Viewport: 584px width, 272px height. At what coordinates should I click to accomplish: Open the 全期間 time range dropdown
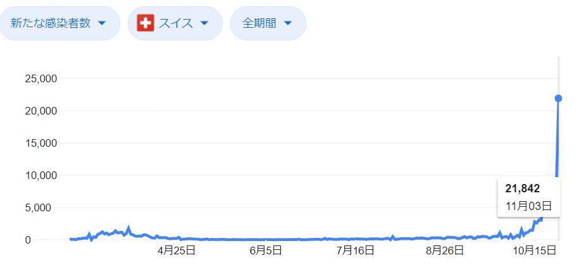pyautogui.click(x=268, y=23)
